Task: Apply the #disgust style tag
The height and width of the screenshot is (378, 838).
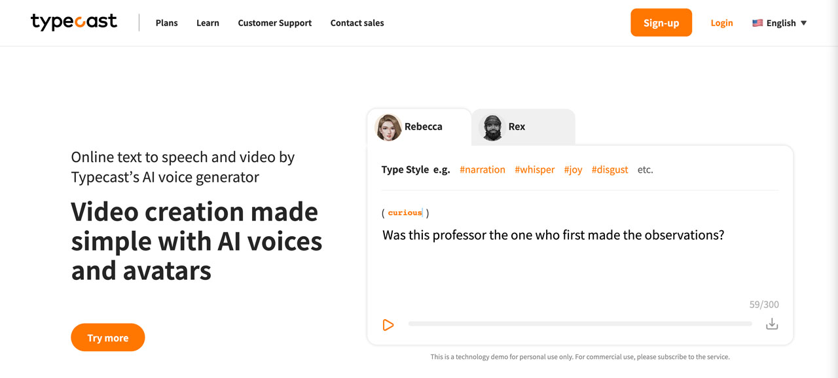Action: [x=610, y=169]
